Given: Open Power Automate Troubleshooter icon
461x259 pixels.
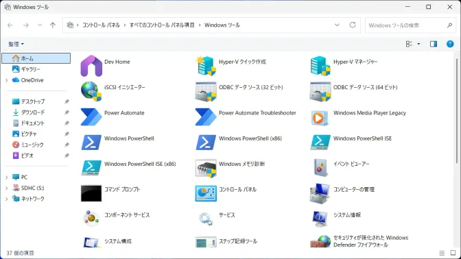Looking at the screenshot, I should [206, 117].
